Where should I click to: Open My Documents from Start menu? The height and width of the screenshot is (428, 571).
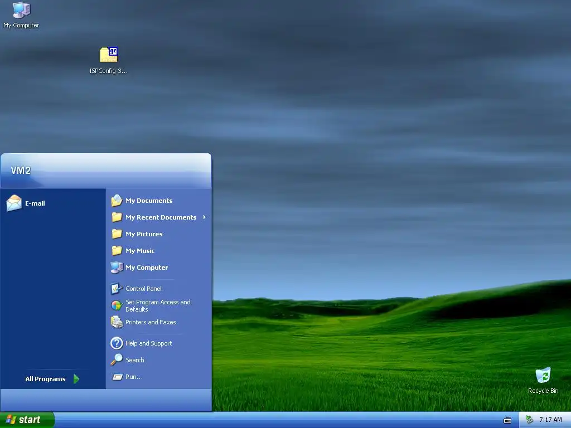149,201
